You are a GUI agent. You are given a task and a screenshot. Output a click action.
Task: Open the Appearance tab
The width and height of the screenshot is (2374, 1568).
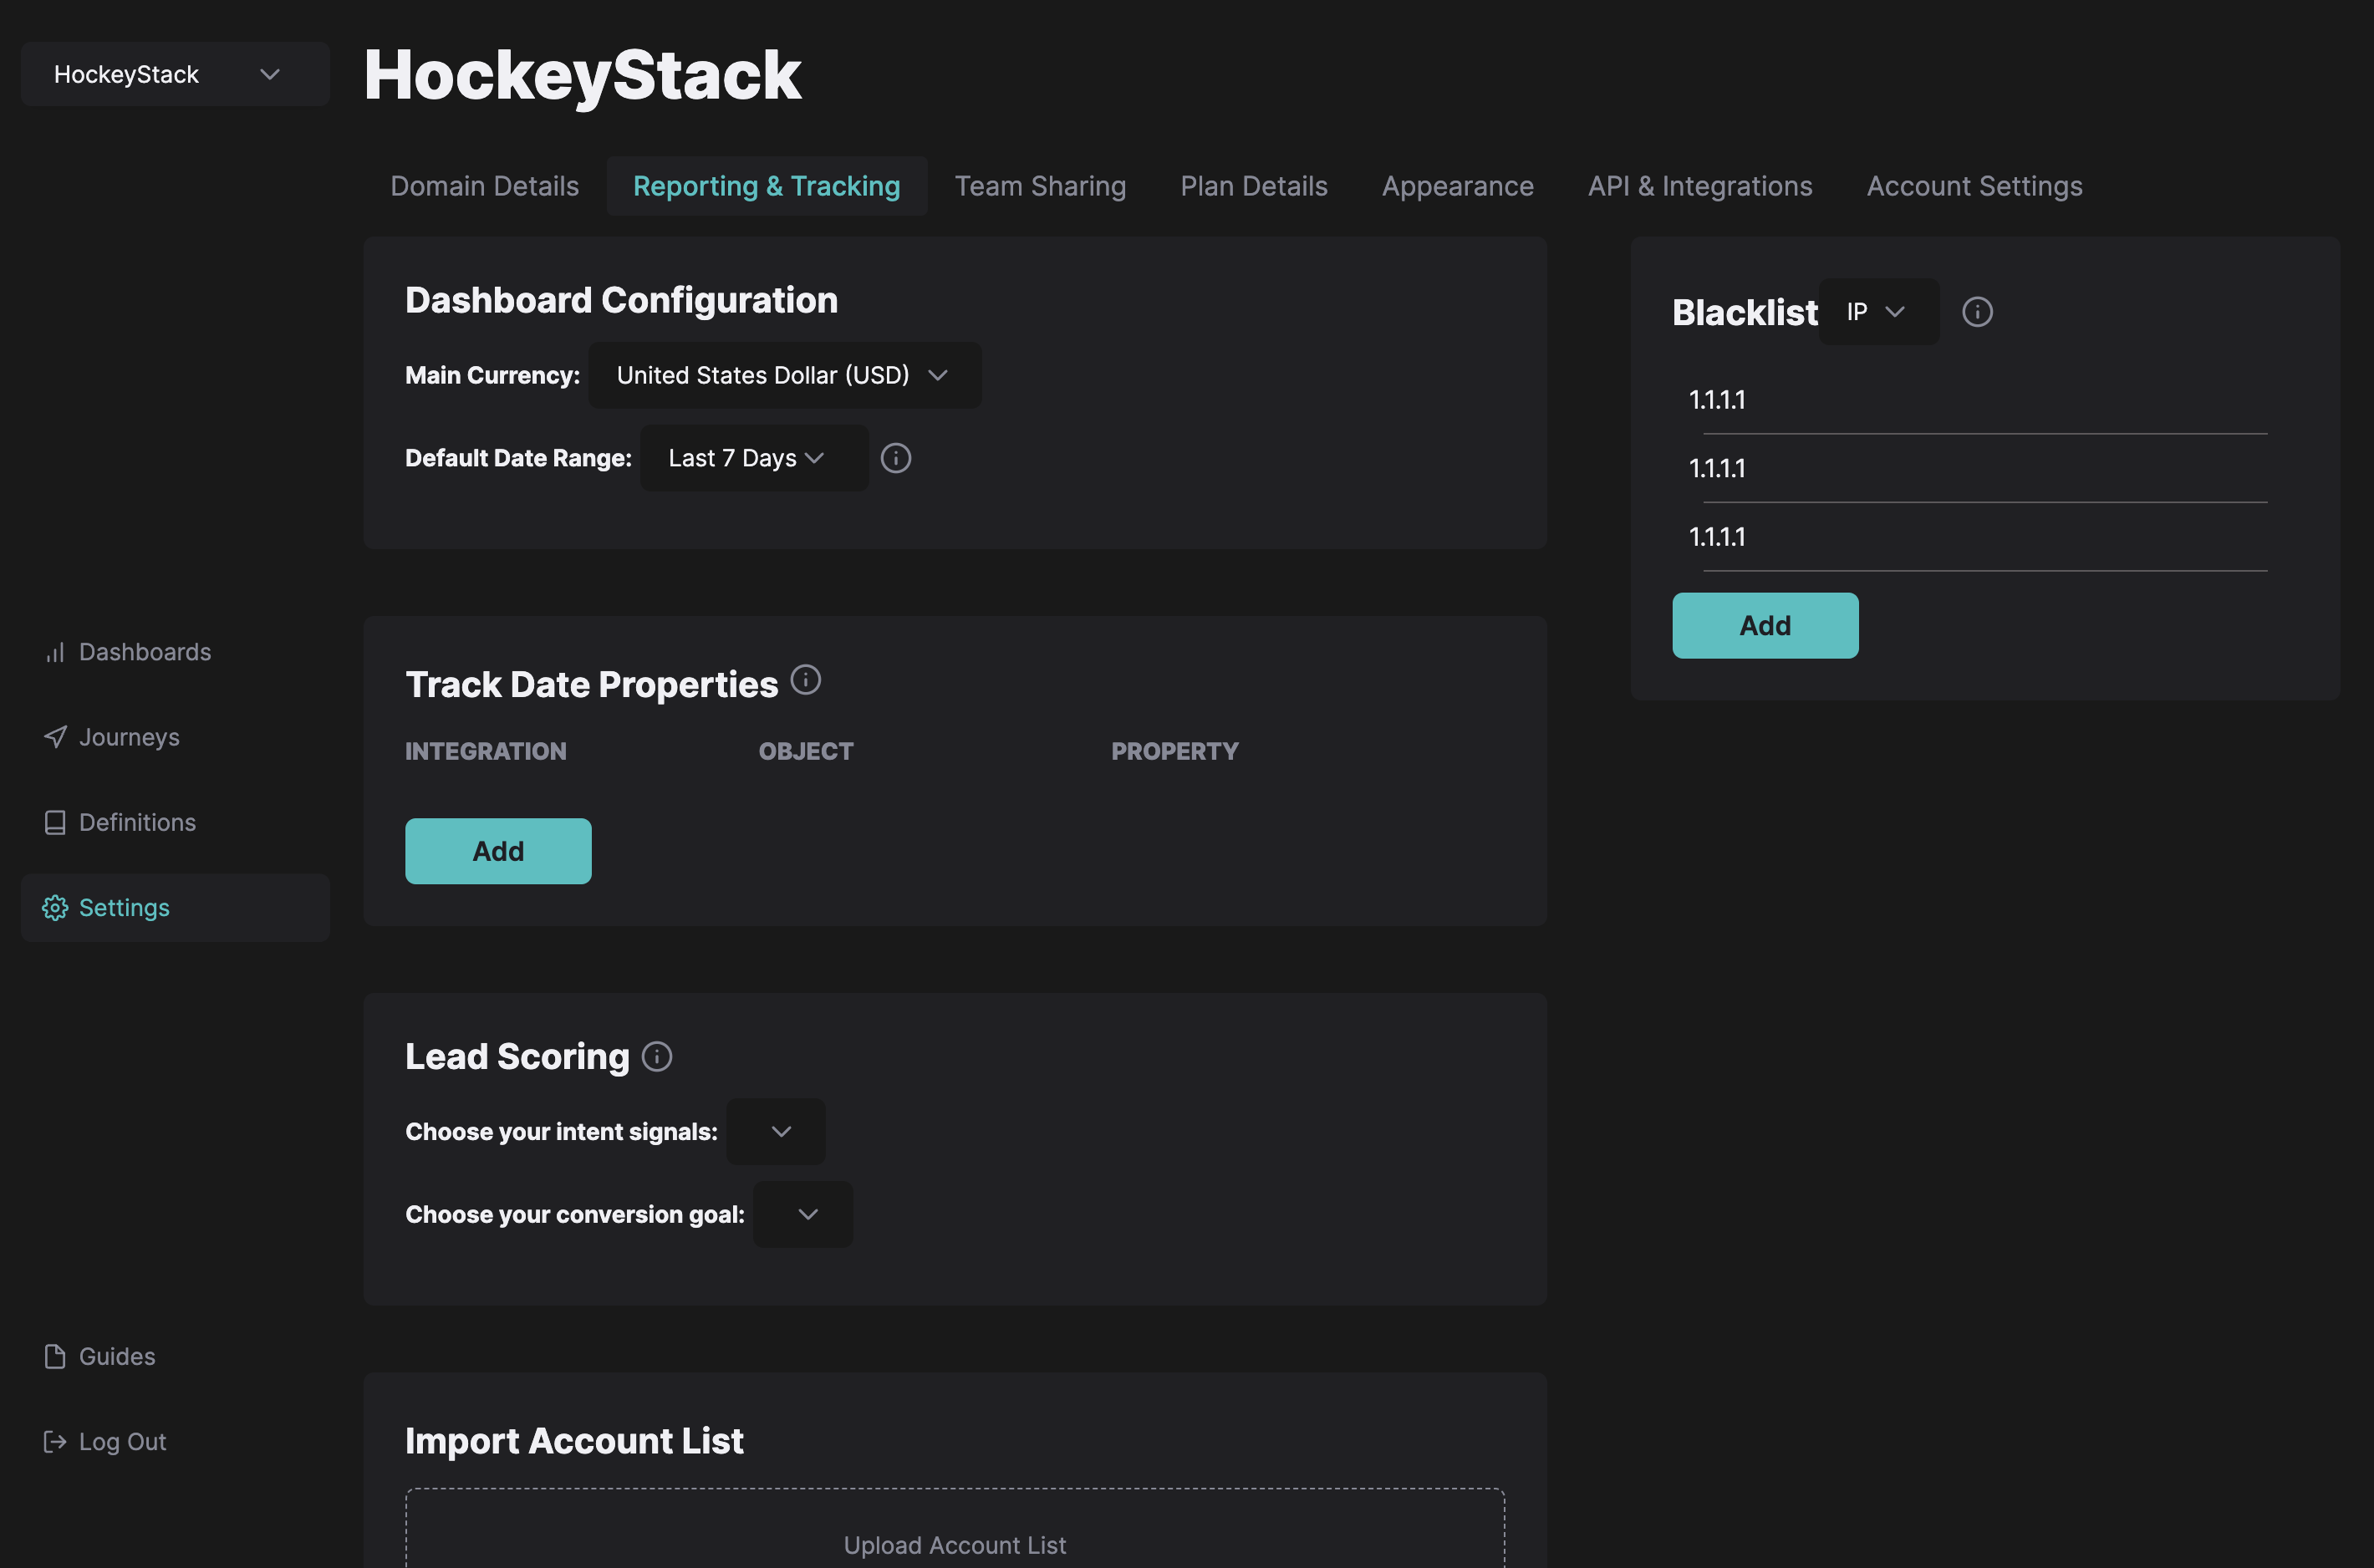pos(1458,186)
